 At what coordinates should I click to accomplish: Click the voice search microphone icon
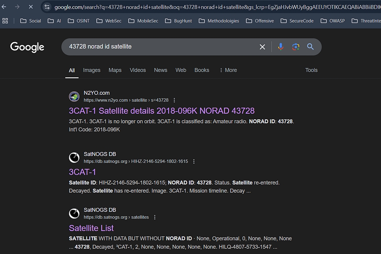click(281, 47)
